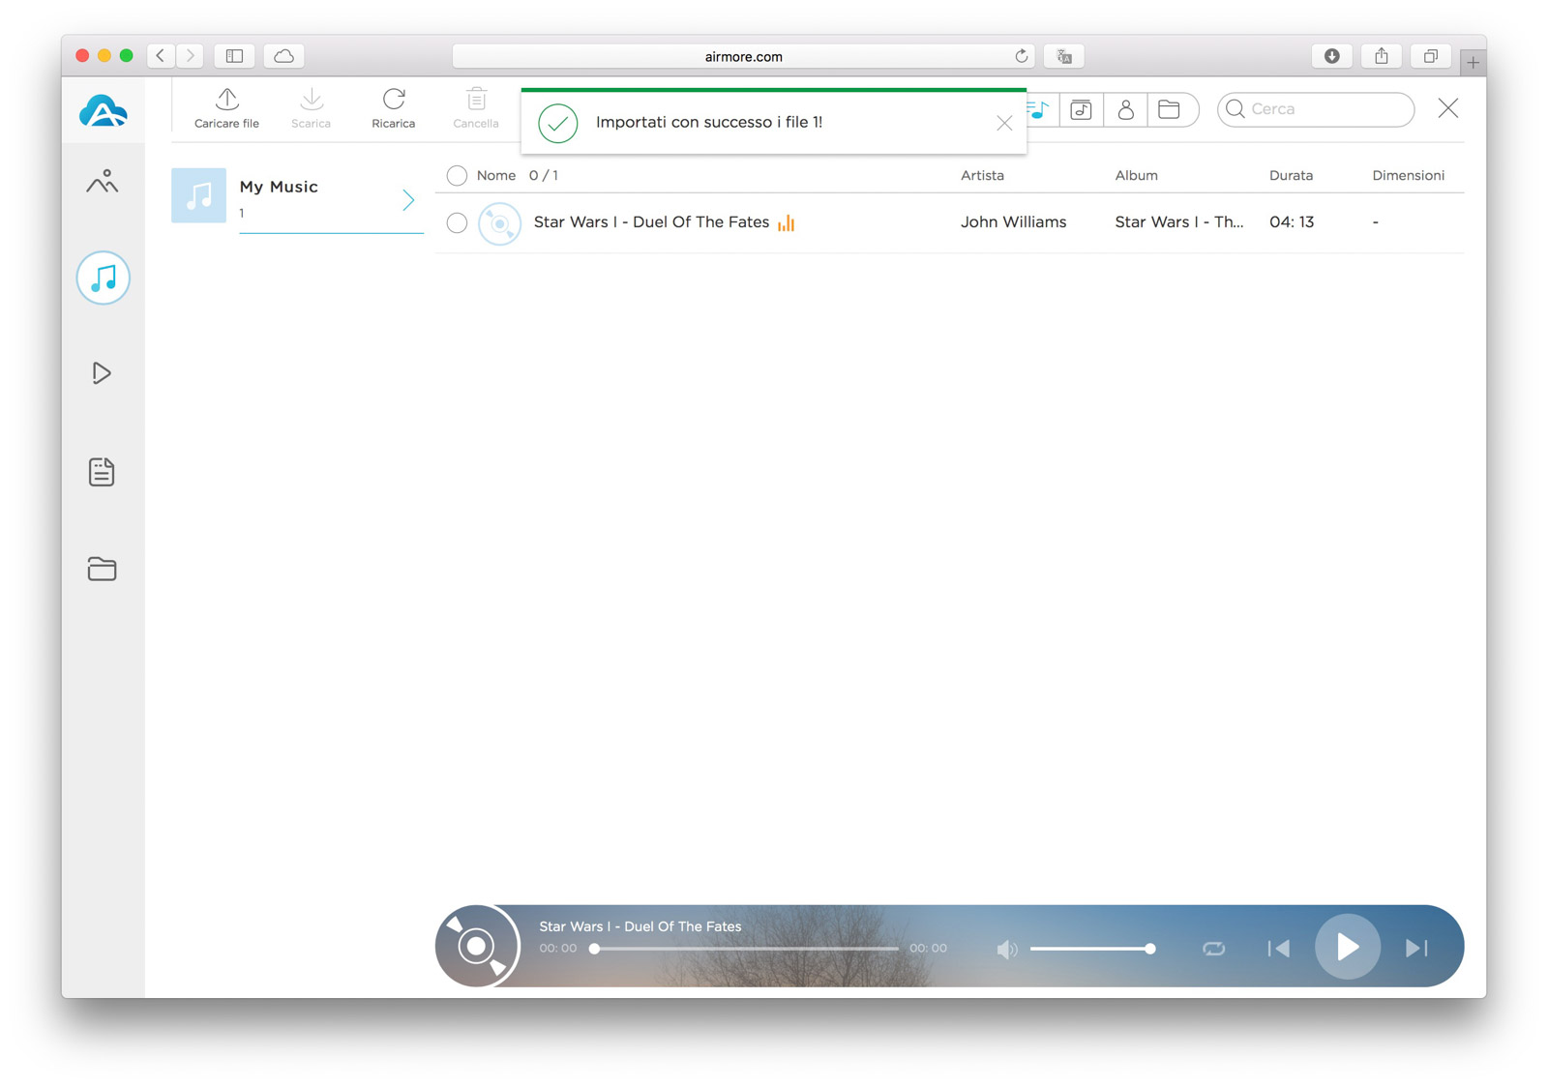1548x1086 pixels.
Task: Click the album cell Star Wars I - Th...
Action: [1178, 222]
